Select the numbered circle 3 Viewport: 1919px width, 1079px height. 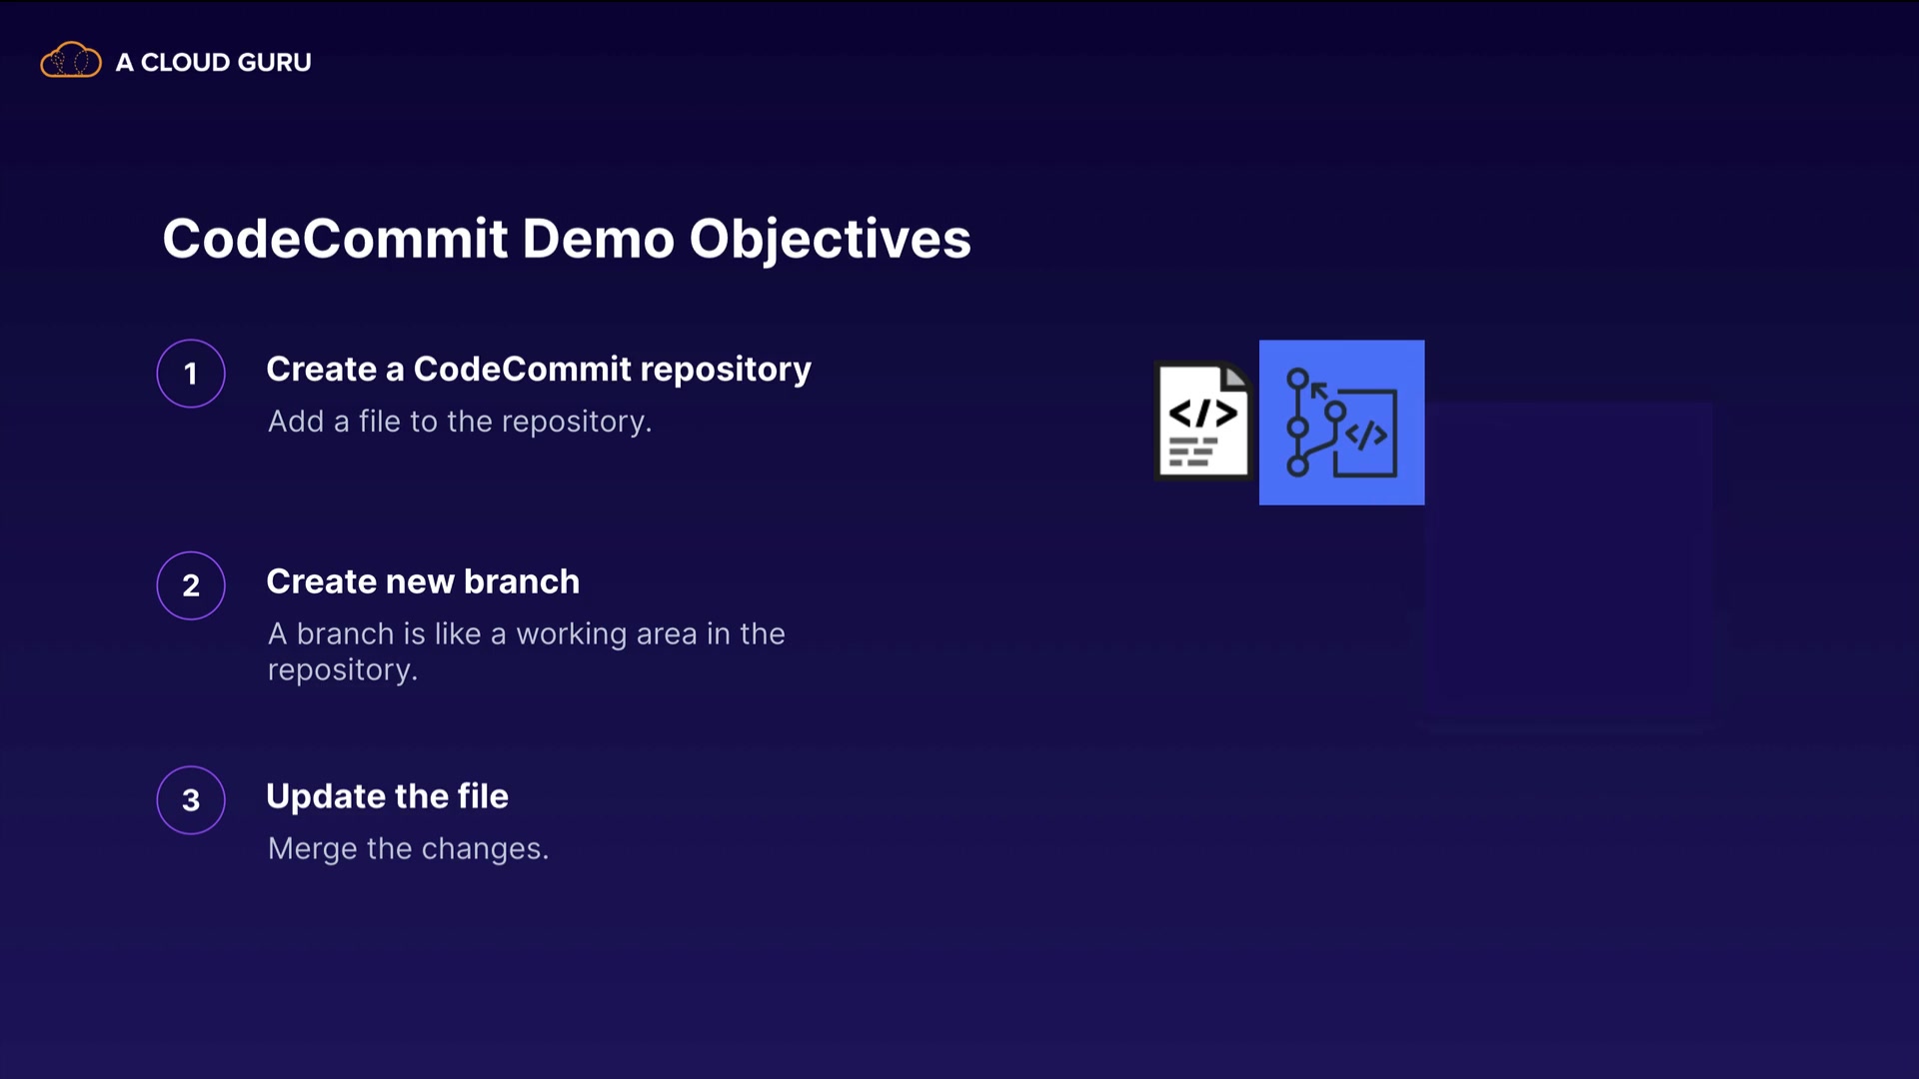191,800
